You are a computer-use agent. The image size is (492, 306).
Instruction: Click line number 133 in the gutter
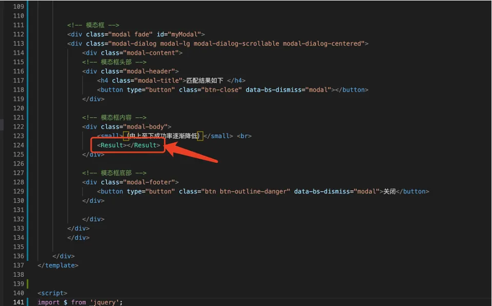[x=18, y=228]
